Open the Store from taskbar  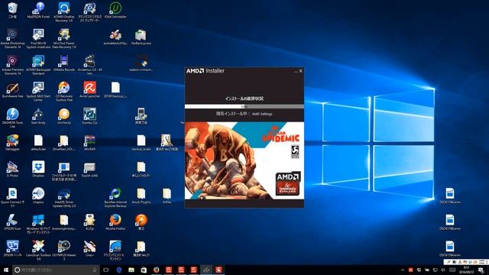[144, 270]
